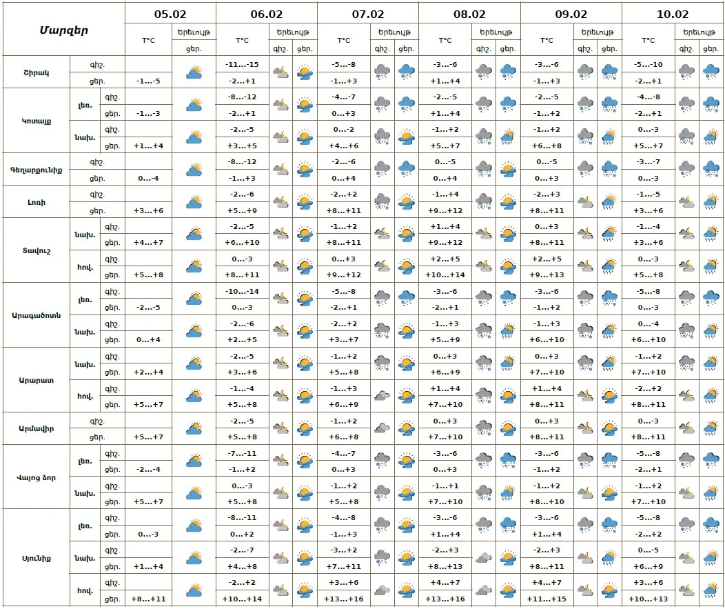This screenshot has width=725, height=609.
Task: Click Gegharkunik's 06.02 nighttime moon-cloud icon
Action: pos(280,169)
